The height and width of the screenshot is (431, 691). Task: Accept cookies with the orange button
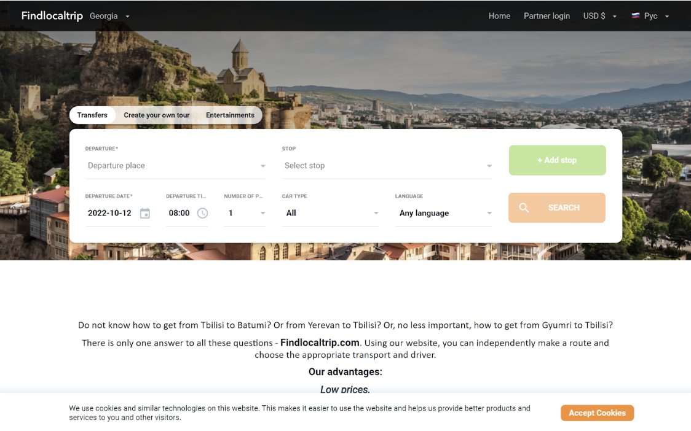597,413
